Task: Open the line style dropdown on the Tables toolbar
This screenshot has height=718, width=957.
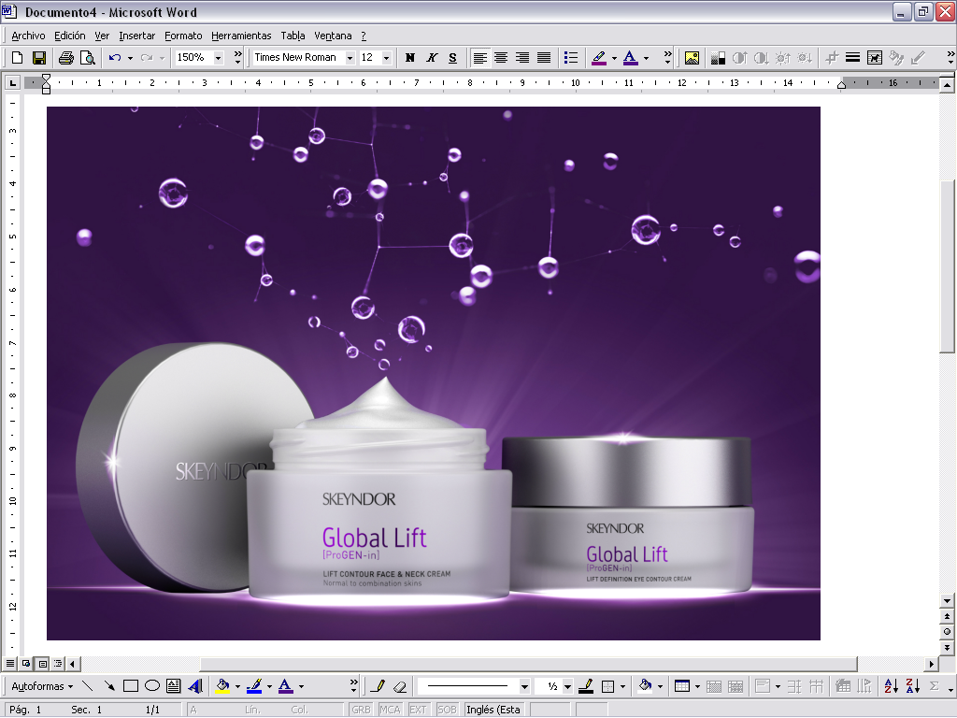Action: (x=524, y=686)
